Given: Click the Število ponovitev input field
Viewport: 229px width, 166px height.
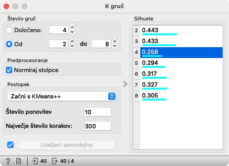Looking at the screenshot, I should [x=98, y=112].
